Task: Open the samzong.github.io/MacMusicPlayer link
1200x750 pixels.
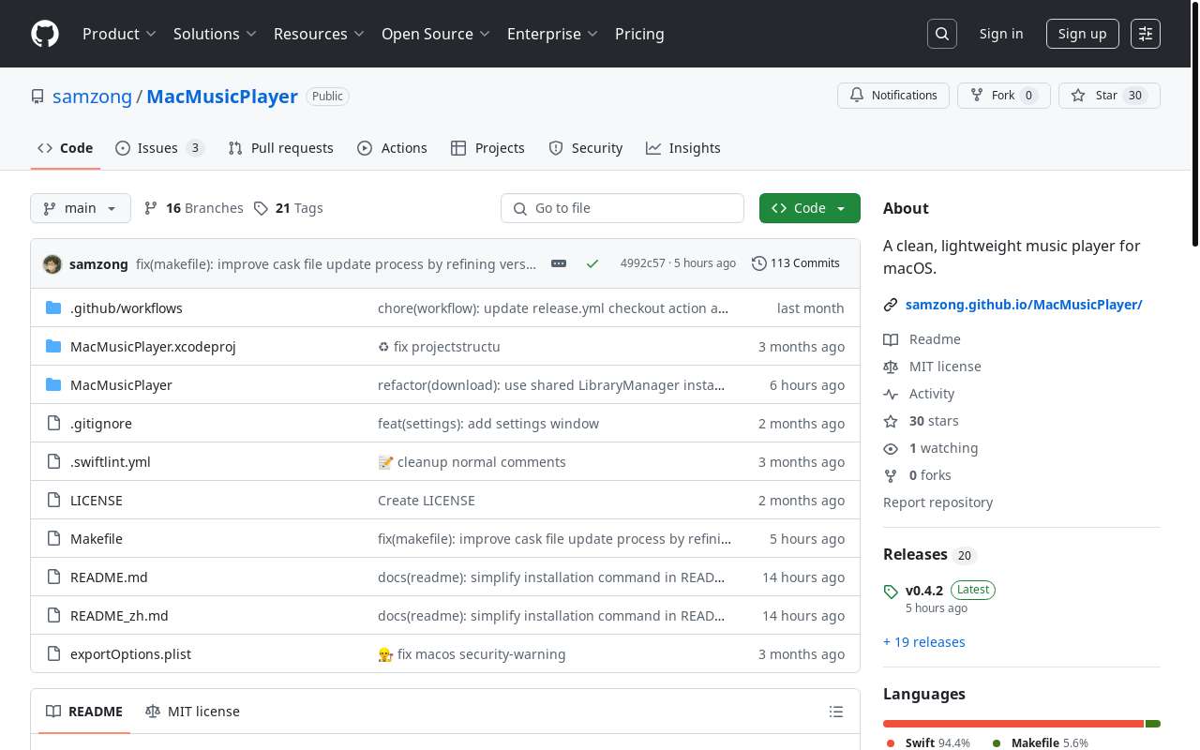Action: tap(1024, 305)
